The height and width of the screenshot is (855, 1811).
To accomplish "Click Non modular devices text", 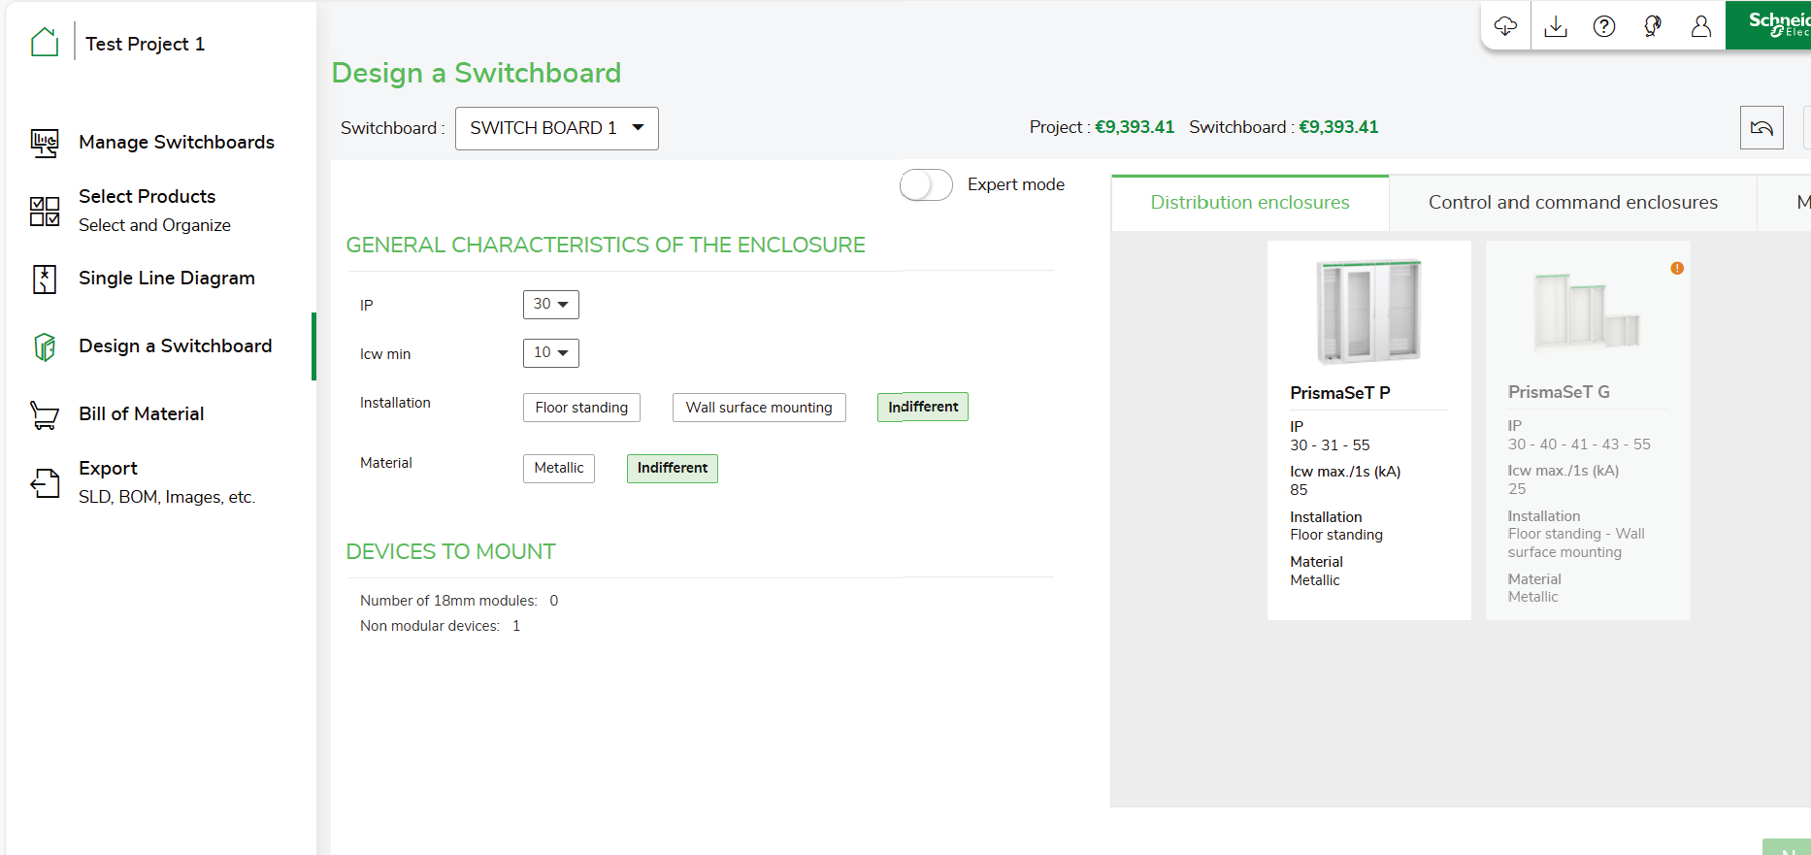I will (x=430, y=626).
